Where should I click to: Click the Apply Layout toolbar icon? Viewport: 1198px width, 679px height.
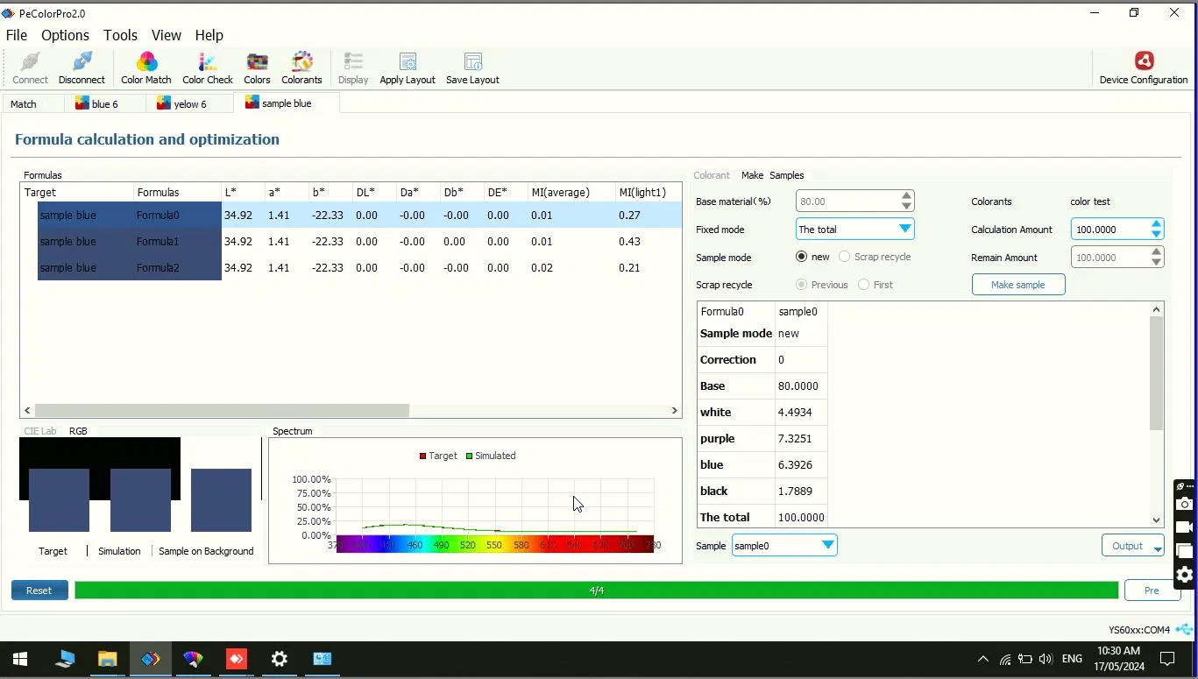[x=407, y=67]
